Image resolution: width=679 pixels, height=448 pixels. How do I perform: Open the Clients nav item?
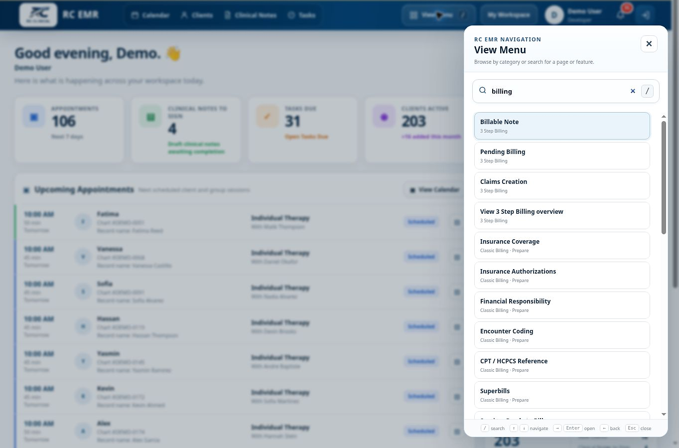click(197, 15)
